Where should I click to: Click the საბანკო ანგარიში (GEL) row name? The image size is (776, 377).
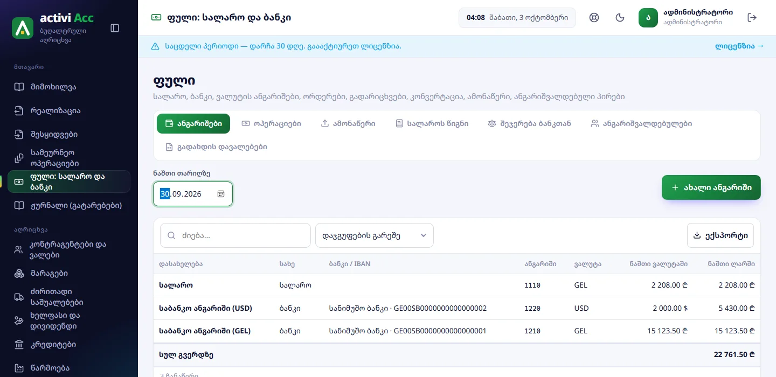(205, 331)
